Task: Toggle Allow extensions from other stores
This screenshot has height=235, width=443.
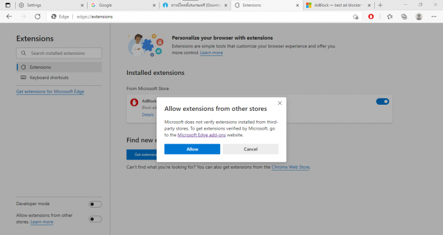Action: coord(95,219)
